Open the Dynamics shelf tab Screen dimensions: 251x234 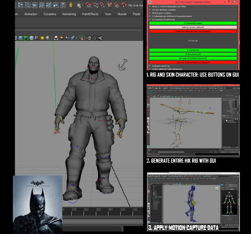tap(50, 14)
